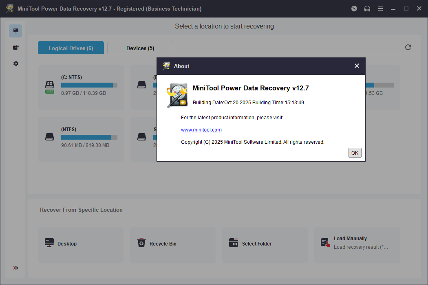Select second drive icon in bottom row
This screenshot has height=285, width=428.
click(142, 137)
